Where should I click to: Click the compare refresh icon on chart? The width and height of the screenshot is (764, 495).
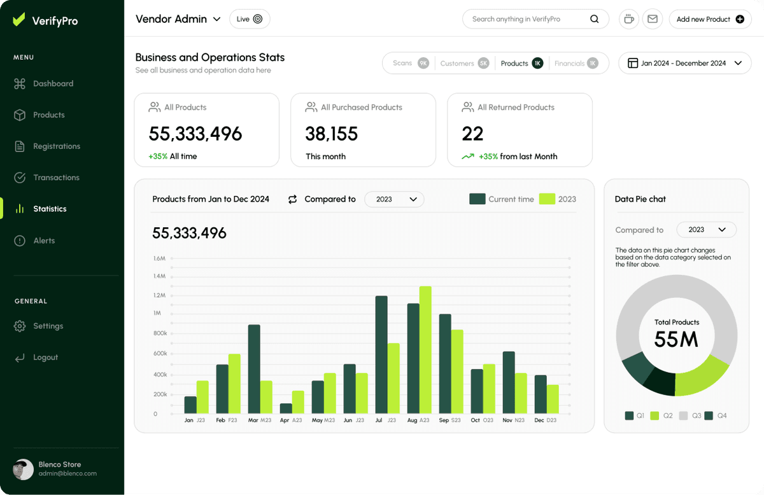292,199
